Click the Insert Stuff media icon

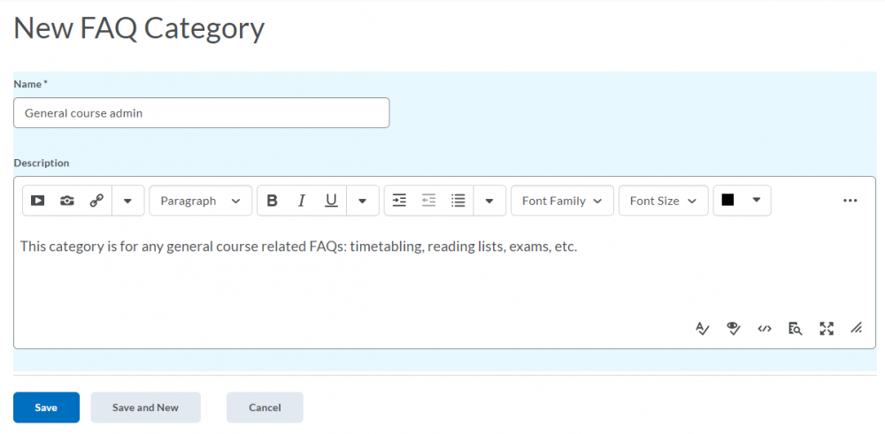pos(38,201)
